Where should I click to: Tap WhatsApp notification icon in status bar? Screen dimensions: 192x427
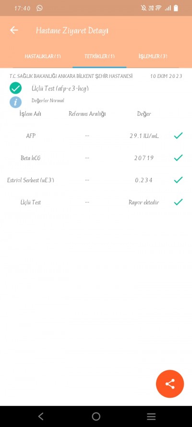pyautogui.click(x=40, y=8)
